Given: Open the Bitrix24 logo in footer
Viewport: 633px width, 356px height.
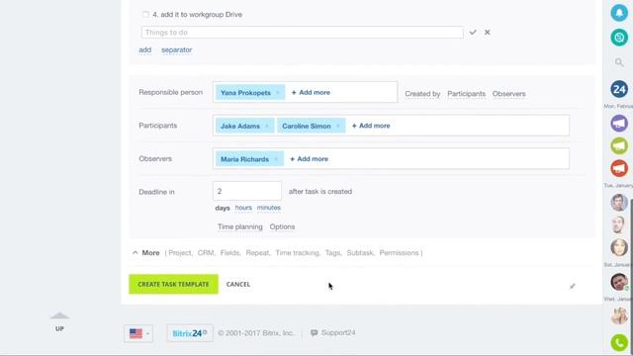Looking at the screenshot, I should point(190,333).
